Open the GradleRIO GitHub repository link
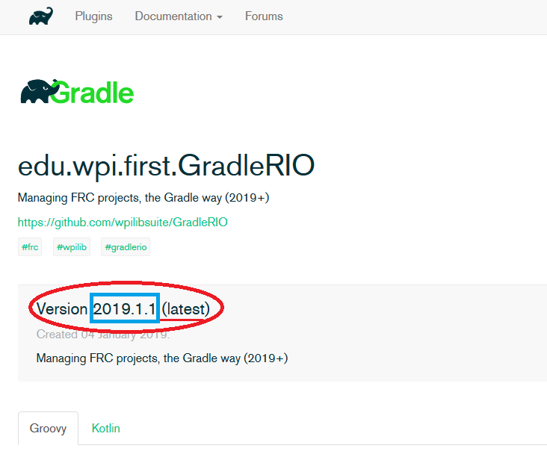Viewport: 547px width, 457px height. tap(123, 222)
